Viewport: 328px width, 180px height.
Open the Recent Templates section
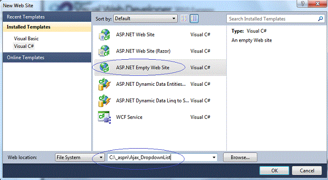(47, 17)
